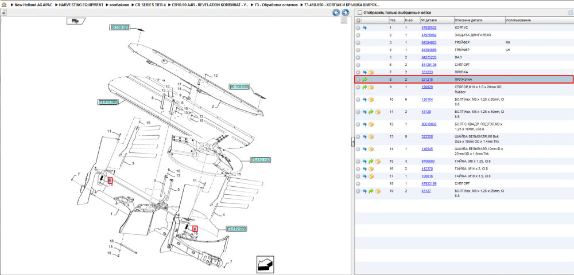Open table column settings icon at right
This screenshot has height=275, width=574.
click(569, 13)
